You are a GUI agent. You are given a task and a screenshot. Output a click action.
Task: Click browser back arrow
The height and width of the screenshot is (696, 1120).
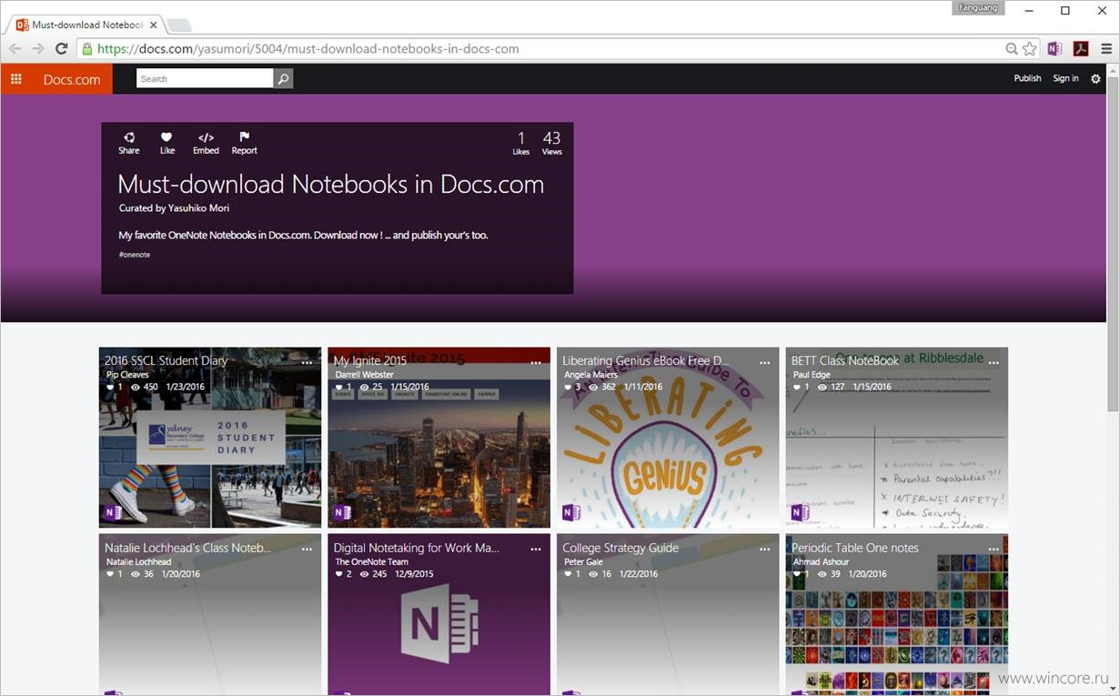(15, 49)
